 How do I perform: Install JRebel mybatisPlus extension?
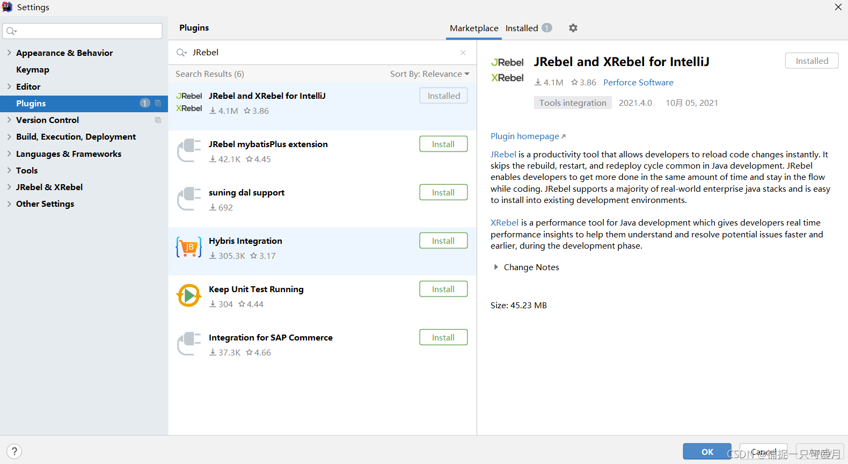(443, 144)
